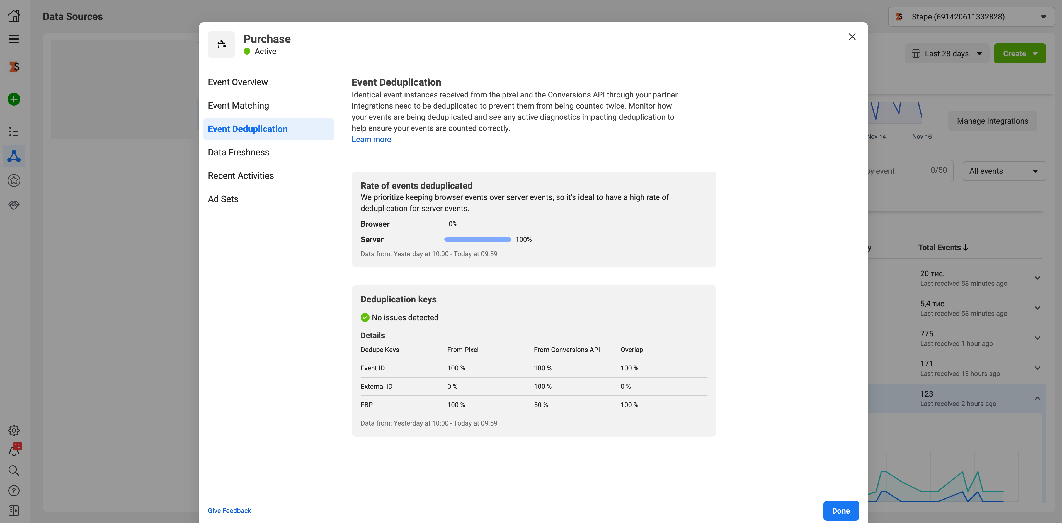Close the Purchase dialog with X

(852, 37)
